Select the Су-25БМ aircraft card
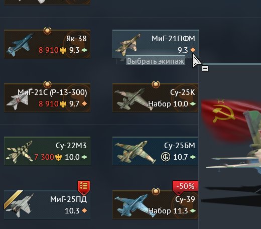 156,151
